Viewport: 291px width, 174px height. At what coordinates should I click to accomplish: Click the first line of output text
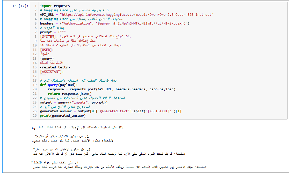click(78, 128)
